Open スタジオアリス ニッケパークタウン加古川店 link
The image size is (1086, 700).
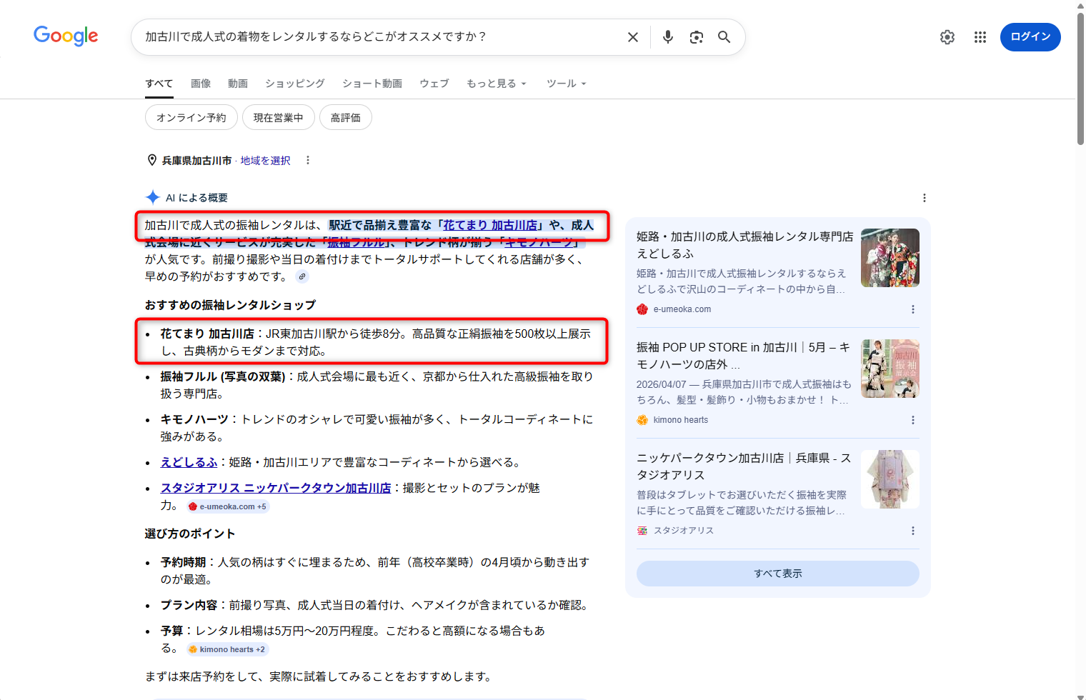pyautogui.click(x=276, y=488)
